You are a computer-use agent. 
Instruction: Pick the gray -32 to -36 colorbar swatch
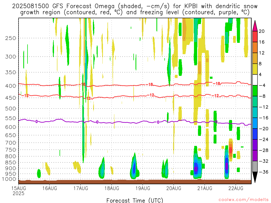click(255, 167)
